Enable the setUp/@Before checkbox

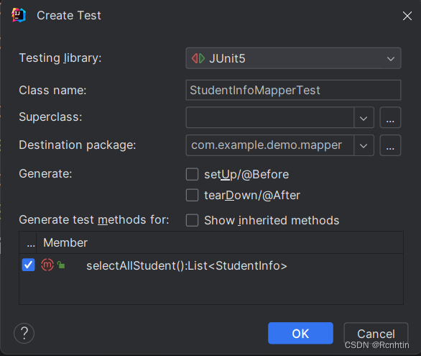click(193, 174)
